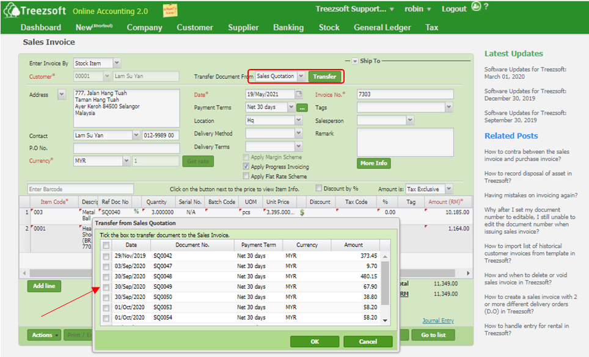589x357 pixels.
Task: Tick the checkbox for SQ0054
Action: (106, 319)
